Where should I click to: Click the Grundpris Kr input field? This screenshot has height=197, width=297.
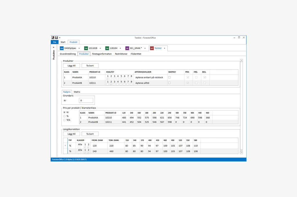[x=86, y=101]
